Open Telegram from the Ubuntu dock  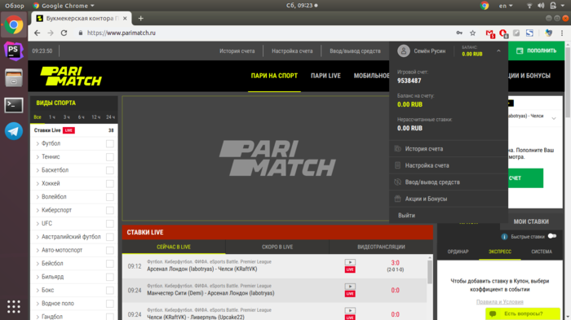14,131
